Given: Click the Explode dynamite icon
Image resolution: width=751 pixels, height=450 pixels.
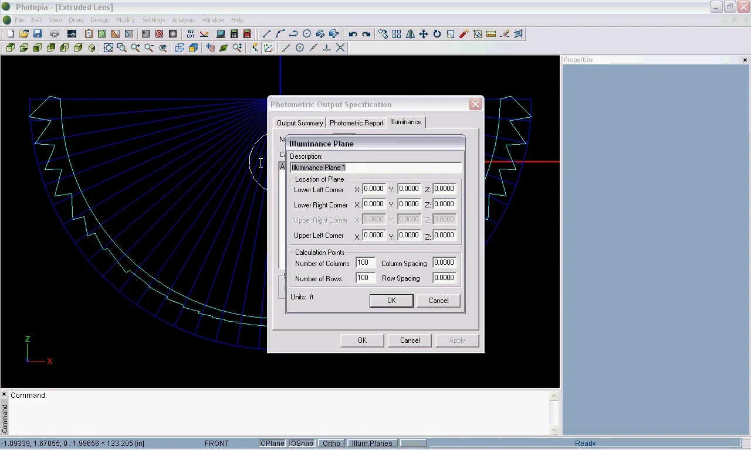Looking at the screenshot, I should (464, 34).
